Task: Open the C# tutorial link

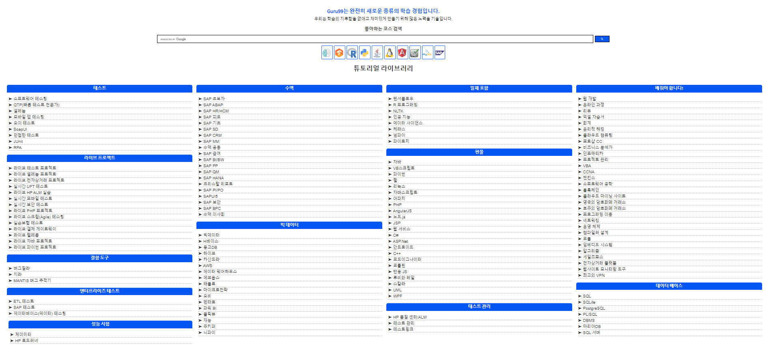Action: 396,235
